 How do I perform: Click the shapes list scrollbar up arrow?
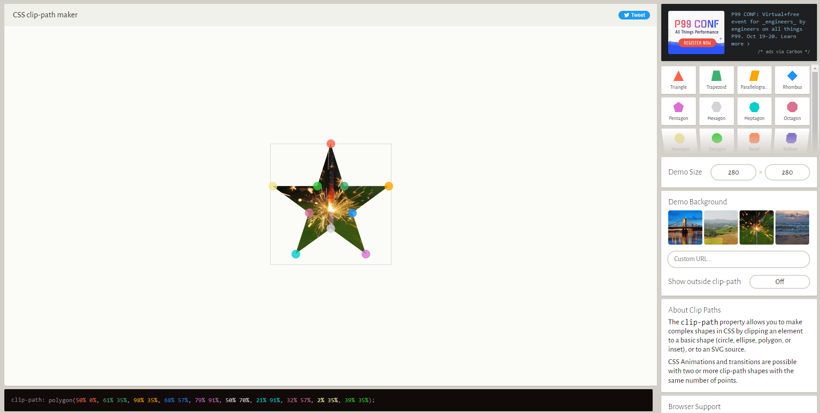click(x=815, y=68)
